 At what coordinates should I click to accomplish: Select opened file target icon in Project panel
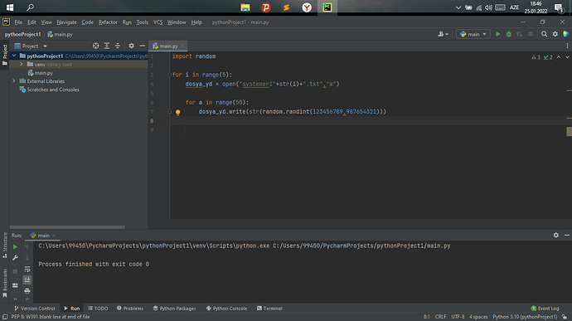pos(95,46)
